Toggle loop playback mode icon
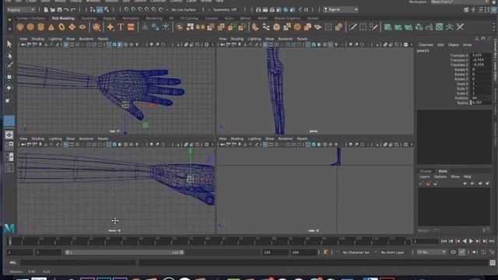 453,252
